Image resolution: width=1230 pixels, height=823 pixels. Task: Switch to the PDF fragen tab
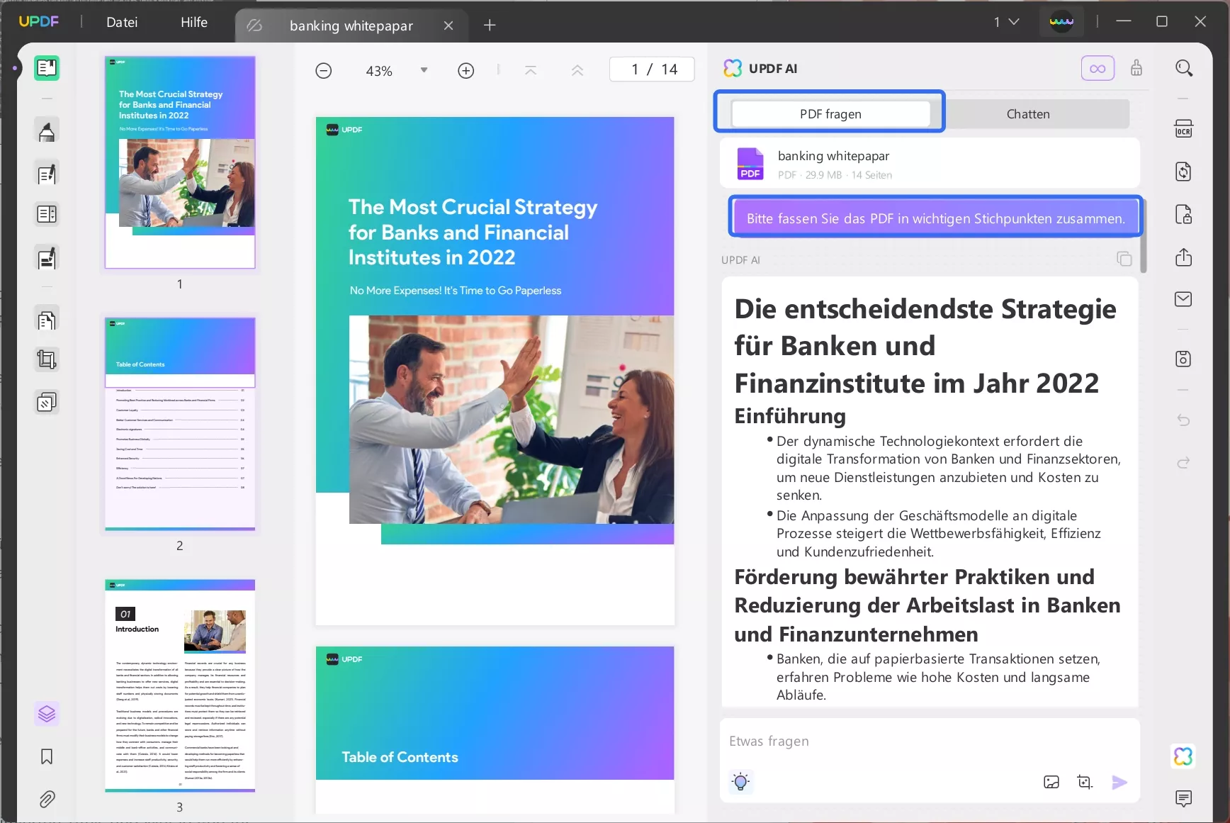click(x=830, y=113)
